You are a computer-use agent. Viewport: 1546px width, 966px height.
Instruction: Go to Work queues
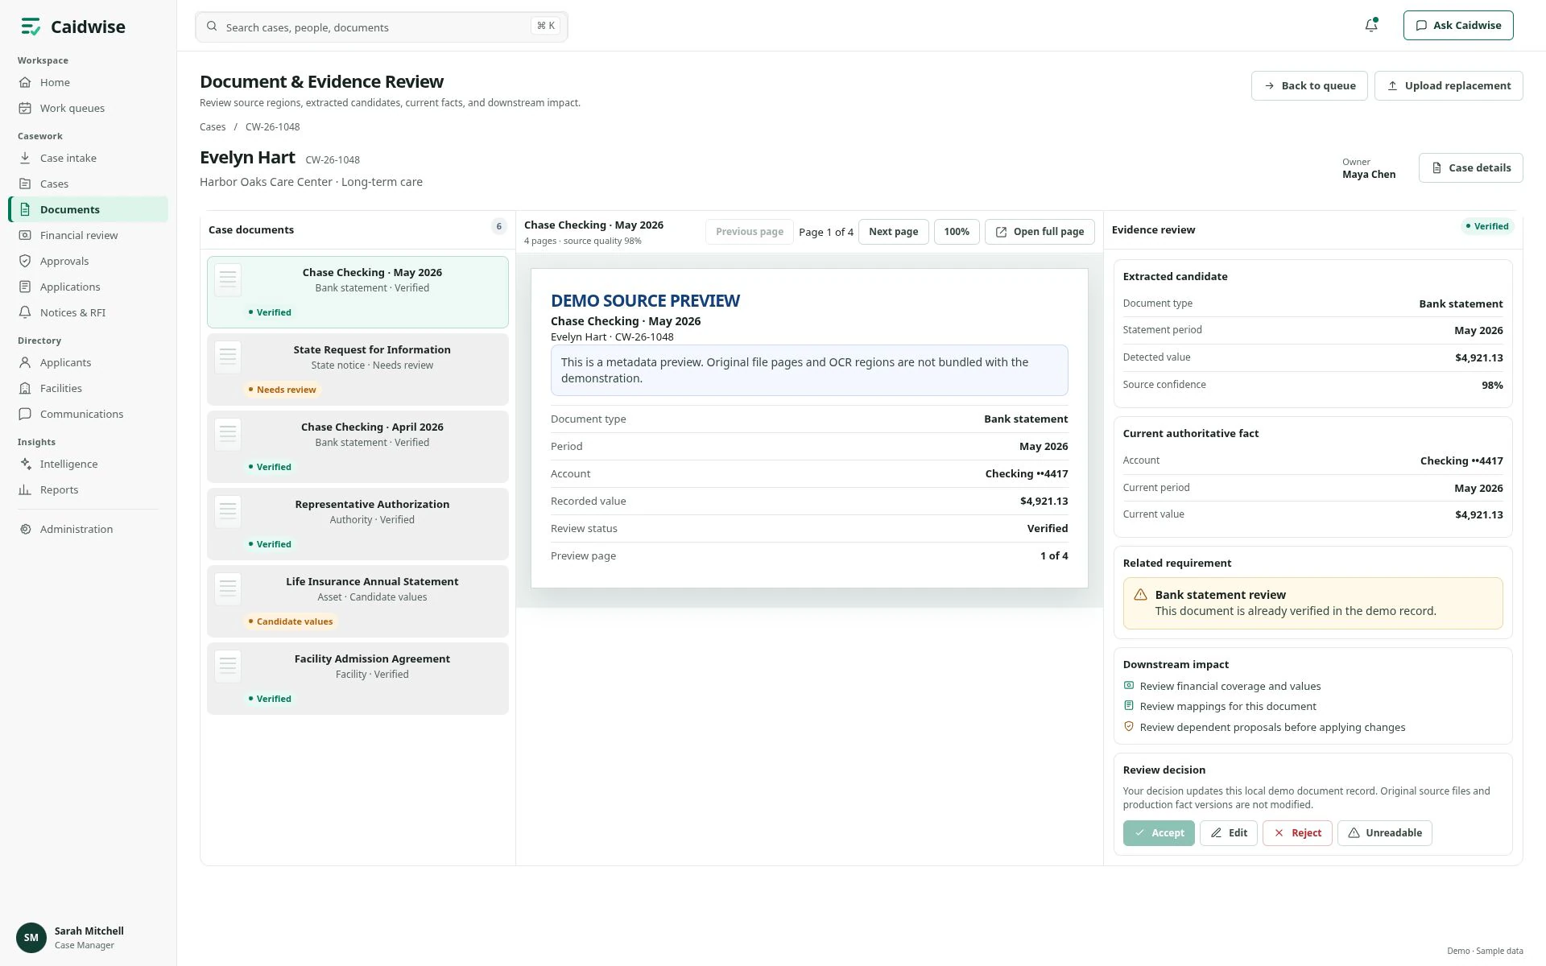point(89,108)
